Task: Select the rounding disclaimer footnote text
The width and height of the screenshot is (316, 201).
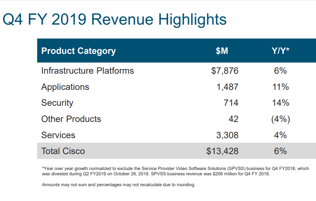Action: (119, 185)
